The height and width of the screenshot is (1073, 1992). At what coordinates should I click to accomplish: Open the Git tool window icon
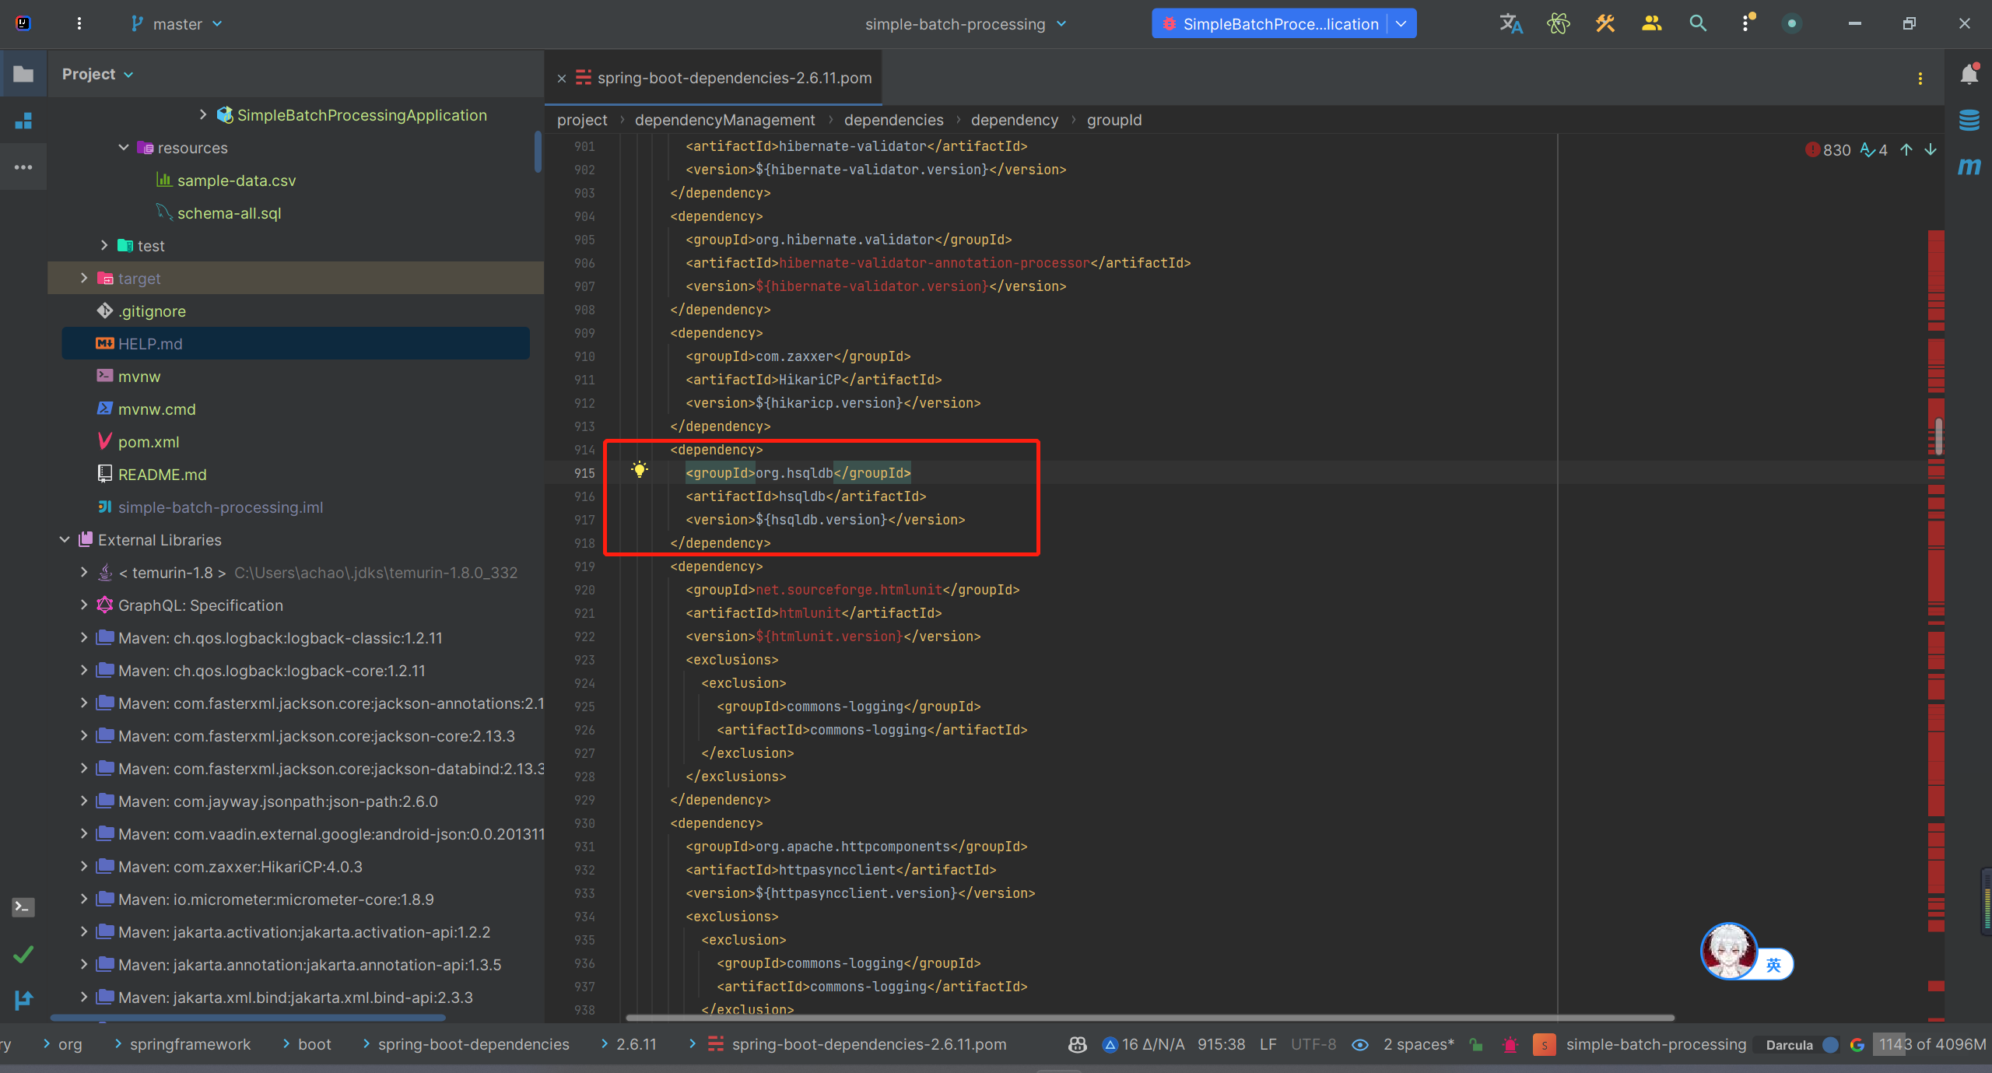(23, 1000)
